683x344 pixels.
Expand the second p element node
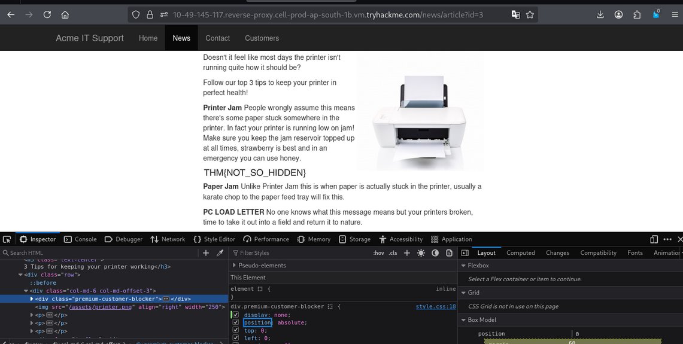tap(32, 323)
